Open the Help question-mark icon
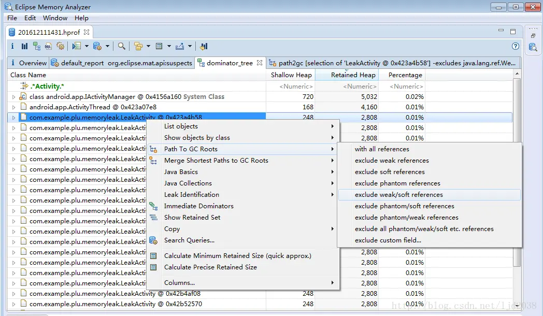The image size is (543, 316). (516, 46)
